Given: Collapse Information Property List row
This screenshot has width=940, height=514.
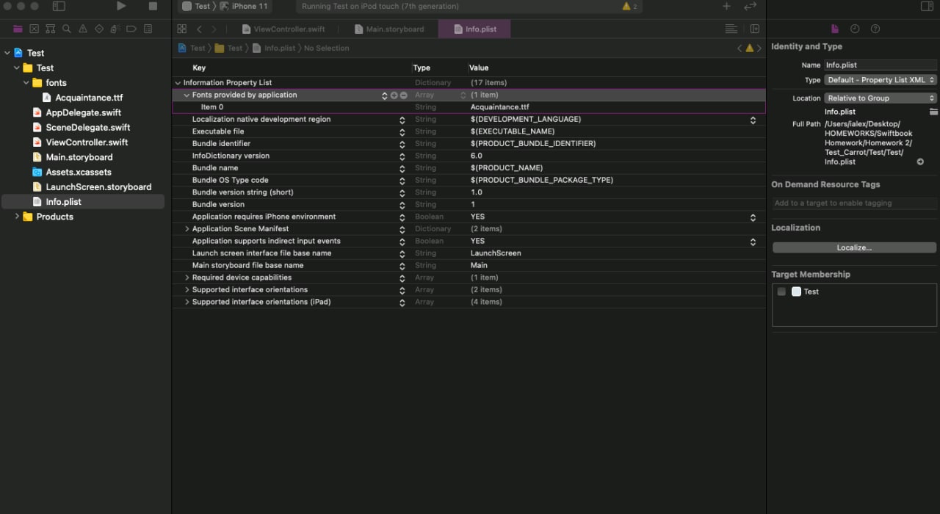Looking at the screenshot, I should 178,83.
